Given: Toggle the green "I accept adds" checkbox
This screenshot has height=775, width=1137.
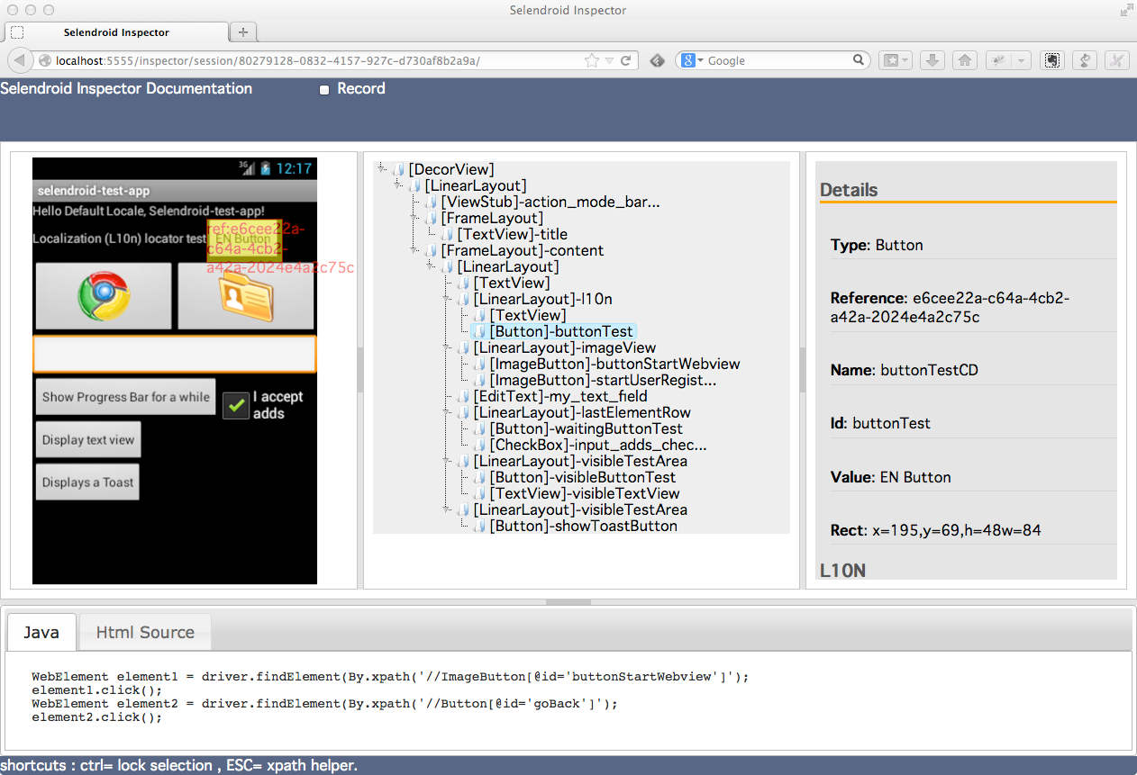Looking at the screenshot, I should 235,405.
